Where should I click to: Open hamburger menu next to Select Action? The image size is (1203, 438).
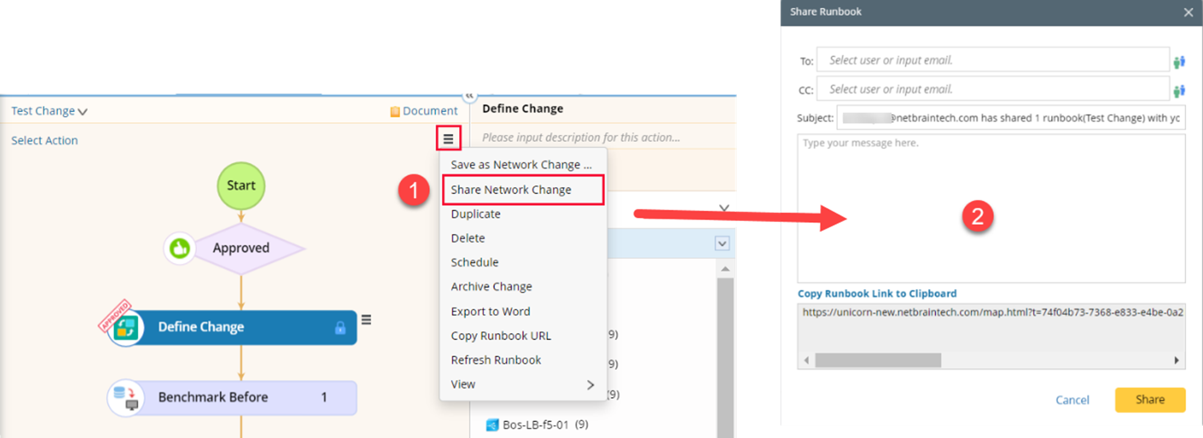point(448,139)
